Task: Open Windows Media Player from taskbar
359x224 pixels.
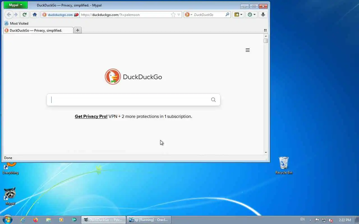Action: pos(61,220)
